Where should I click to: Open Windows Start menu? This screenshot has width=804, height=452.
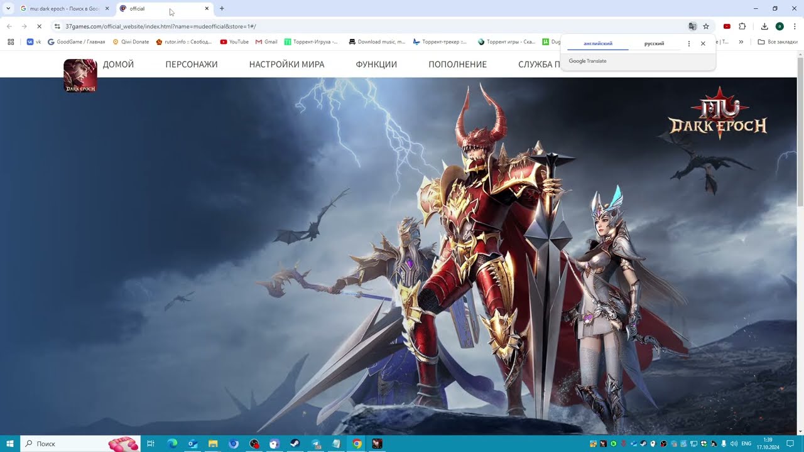10,444
